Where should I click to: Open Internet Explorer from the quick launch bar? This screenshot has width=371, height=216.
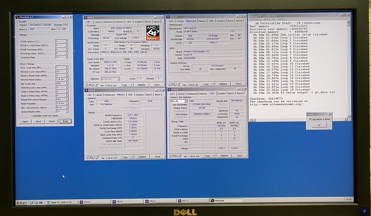(x=32, y=203)
